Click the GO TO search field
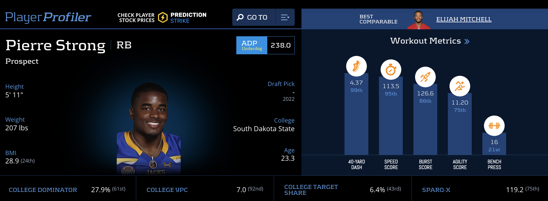 click(257, 17)
